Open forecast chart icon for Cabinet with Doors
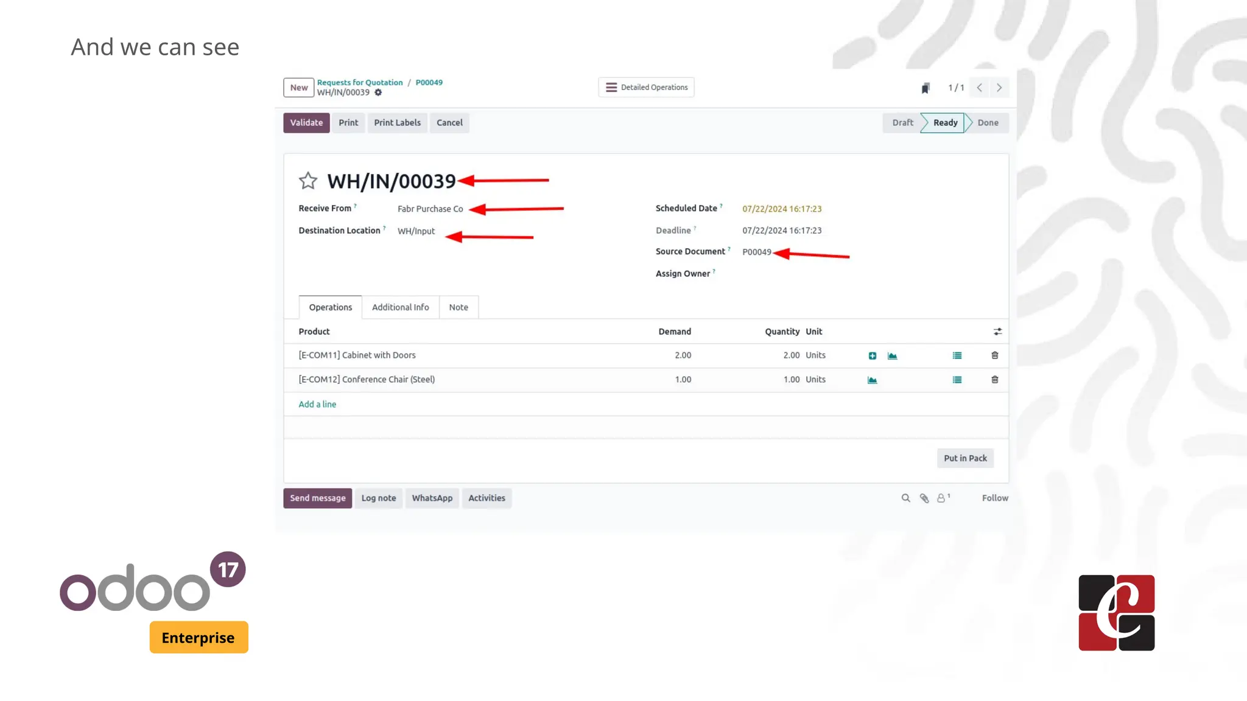Screen dimensions: 1247x701 (892, 356)
